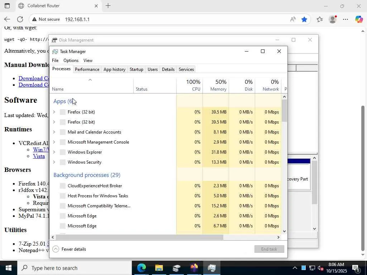
Task: Click the muted volume tray icon
Action: [x=320, y=268]
